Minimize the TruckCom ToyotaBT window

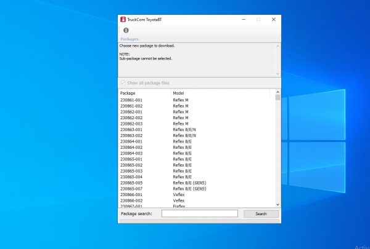244,19
